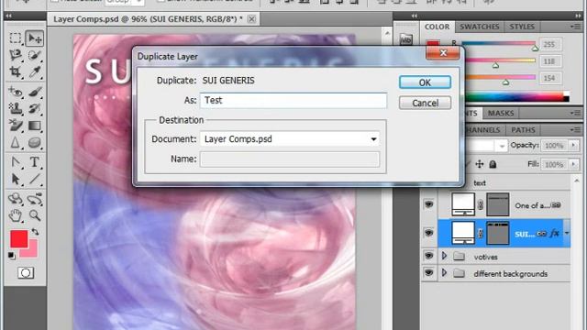Open the Fill slider arrow

(573, 164)
